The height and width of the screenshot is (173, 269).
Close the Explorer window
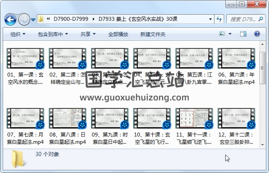(257, 4)
